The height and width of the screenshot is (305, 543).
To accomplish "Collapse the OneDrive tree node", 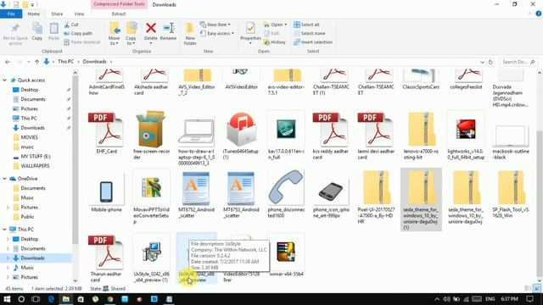I will click(x=4, y=179).
